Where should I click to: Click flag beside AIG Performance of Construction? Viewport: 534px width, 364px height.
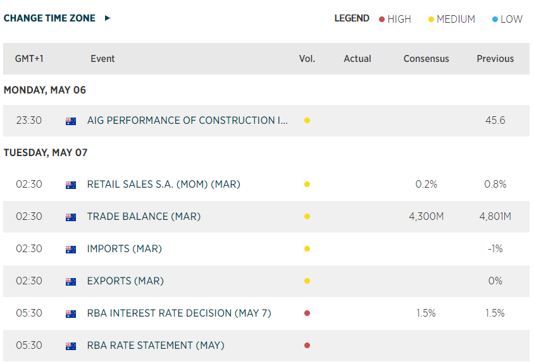pos(71,121)
